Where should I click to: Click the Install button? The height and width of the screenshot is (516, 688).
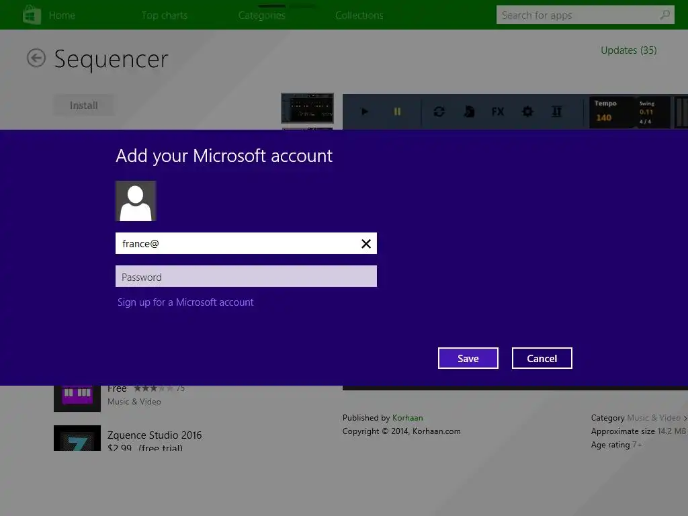[x=83, y=105]
